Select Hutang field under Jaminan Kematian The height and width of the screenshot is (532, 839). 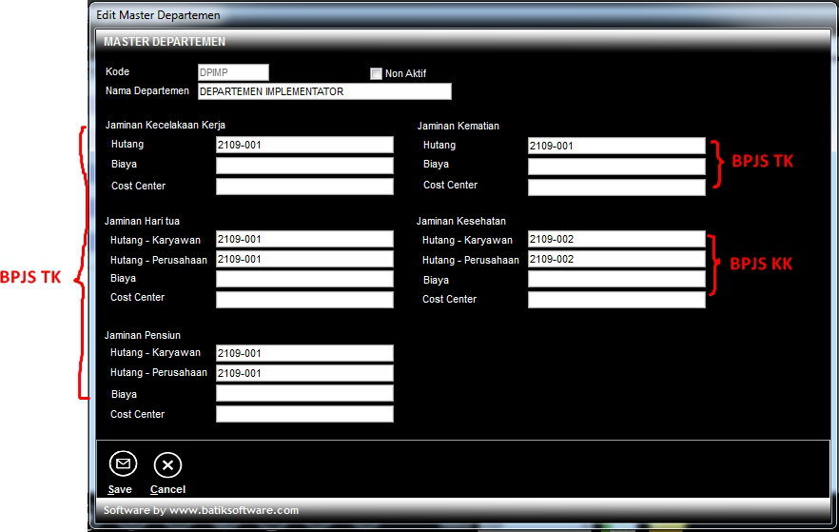pyautogui.click(x=616, y=146)
